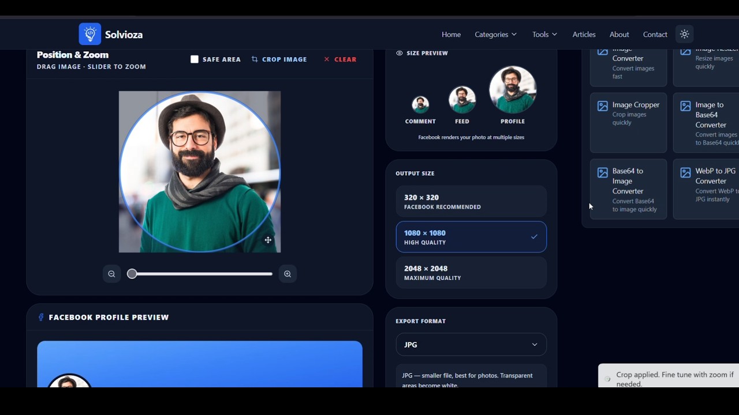Viewport: 739px width, 415px height.
Task: Click the circular crop image area
Action: pos(200,172)
